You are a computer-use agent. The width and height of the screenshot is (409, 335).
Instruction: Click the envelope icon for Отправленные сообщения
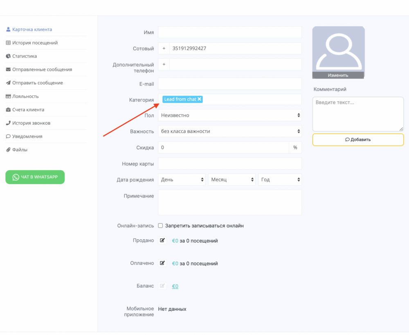pos(8,70)
